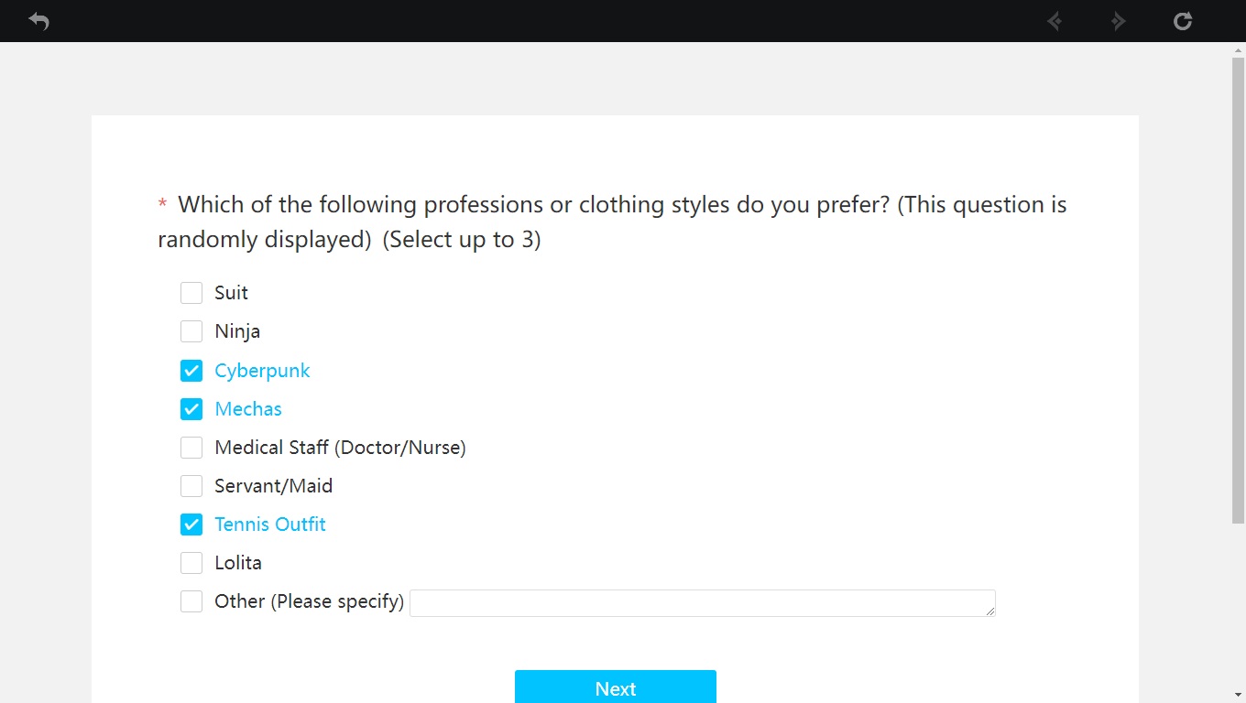1246x703 pixels.
Task: Check the Suit checkbox
Action: click(191, 293)
